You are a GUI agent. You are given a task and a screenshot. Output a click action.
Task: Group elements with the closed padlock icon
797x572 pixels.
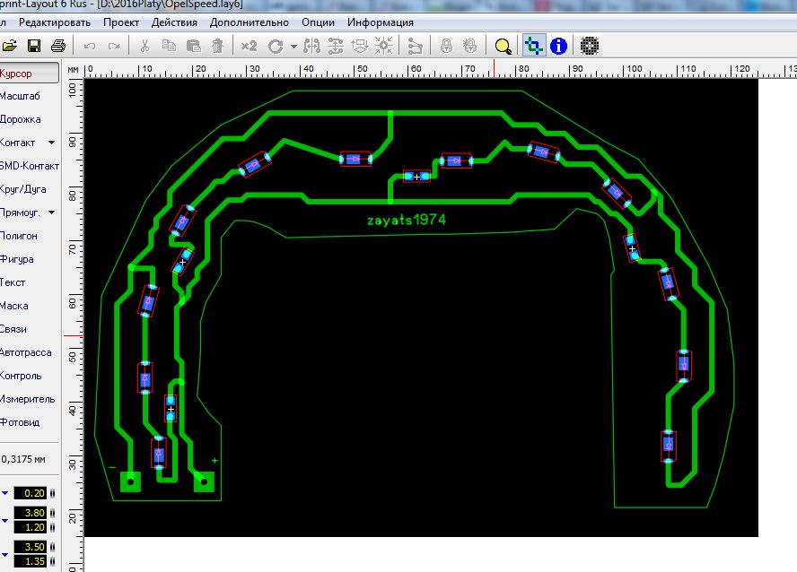[446, 47]
